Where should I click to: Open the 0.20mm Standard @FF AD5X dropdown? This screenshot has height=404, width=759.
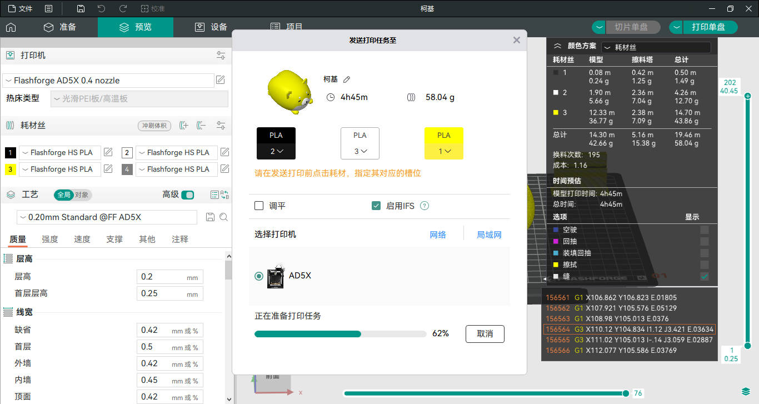[x=107, y=217]
